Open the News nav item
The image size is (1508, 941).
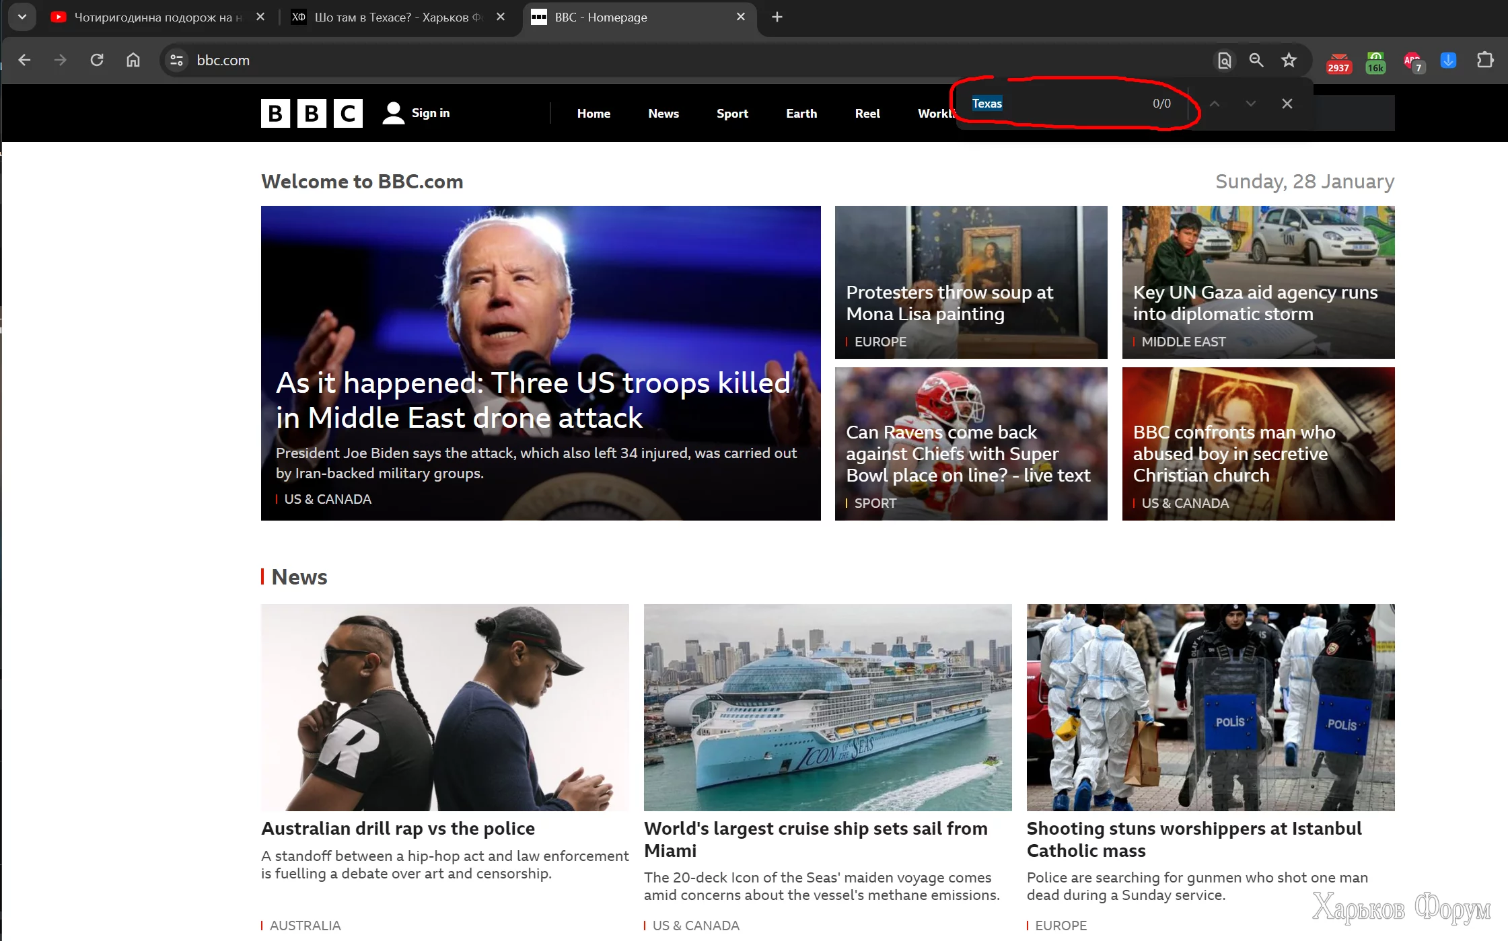(x=663, y=114)
